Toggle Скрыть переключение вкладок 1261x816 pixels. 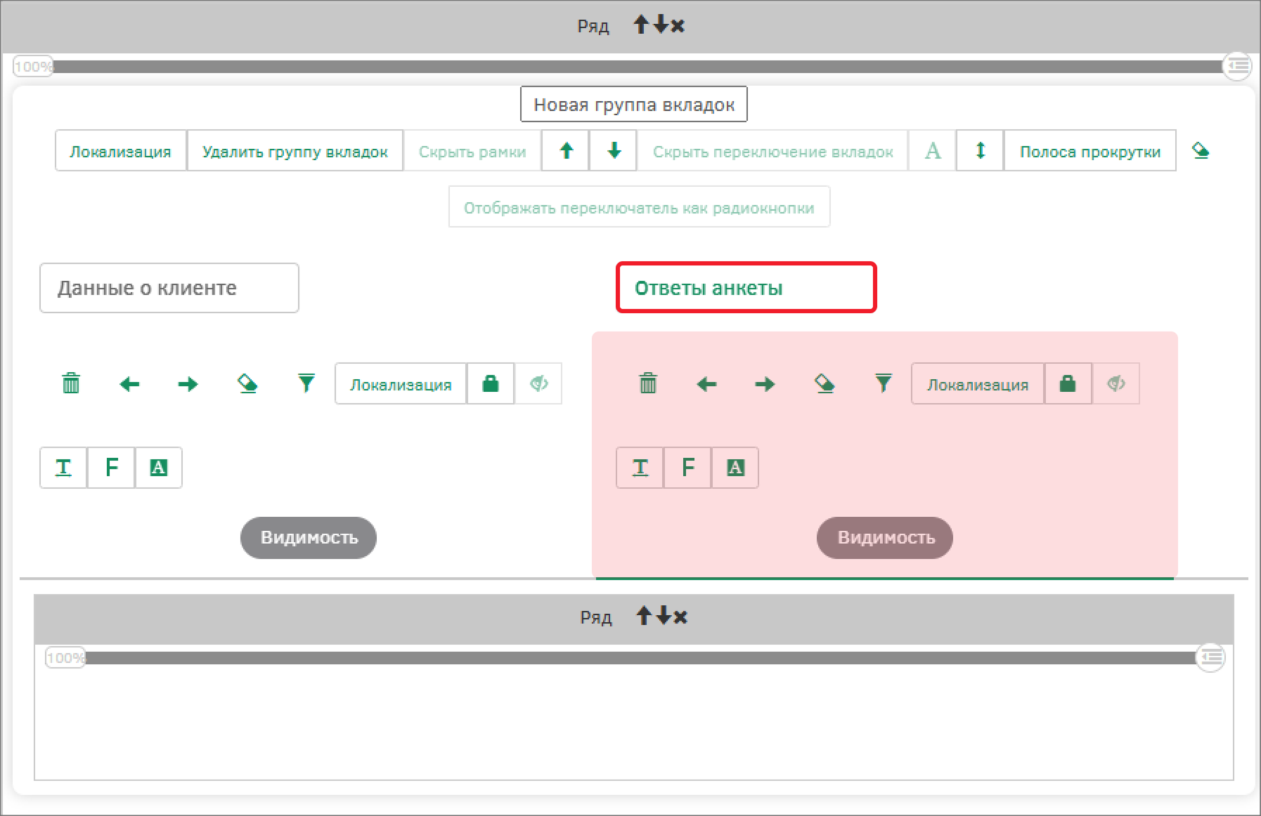coord(772,151)
